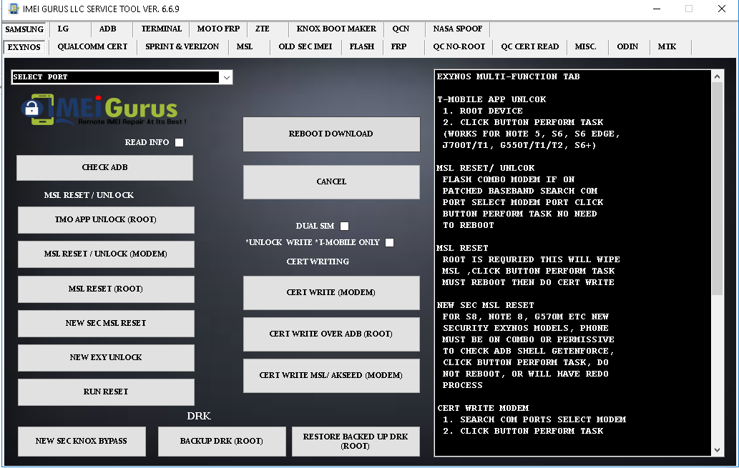Go to the FLASH sub-tab
Viewport: 739px width, 468px height.
coord(361,46)
